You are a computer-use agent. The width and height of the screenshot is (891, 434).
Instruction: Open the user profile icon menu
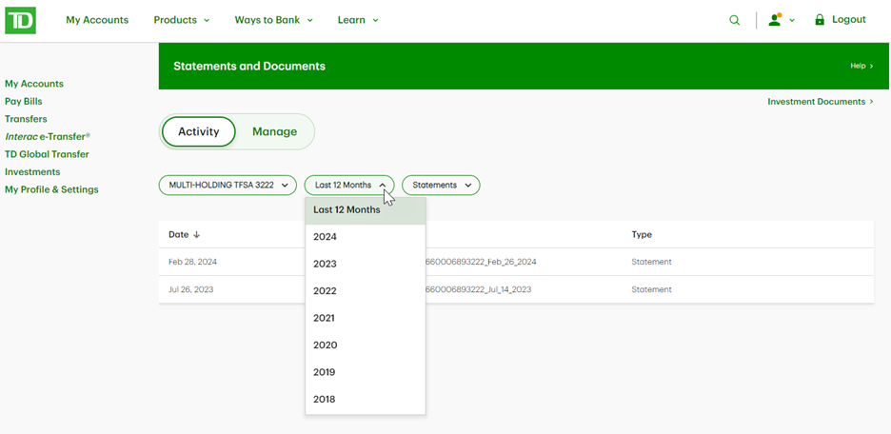pyautogui.click(x=775, y=20)
